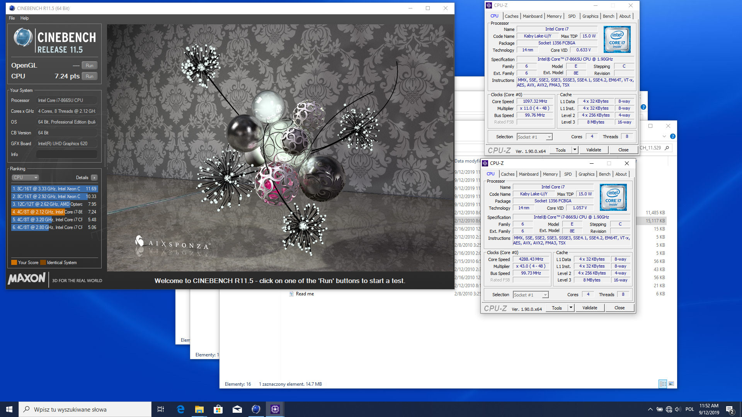Viewport: 742px width, 417px height.
Task: Click the CPU-Z title bar icon in upper window
Action: tap(489, 5)
